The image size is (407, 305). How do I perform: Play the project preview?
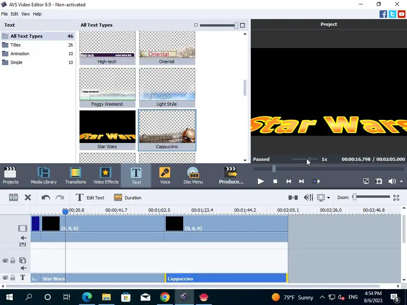coord(261,181)
